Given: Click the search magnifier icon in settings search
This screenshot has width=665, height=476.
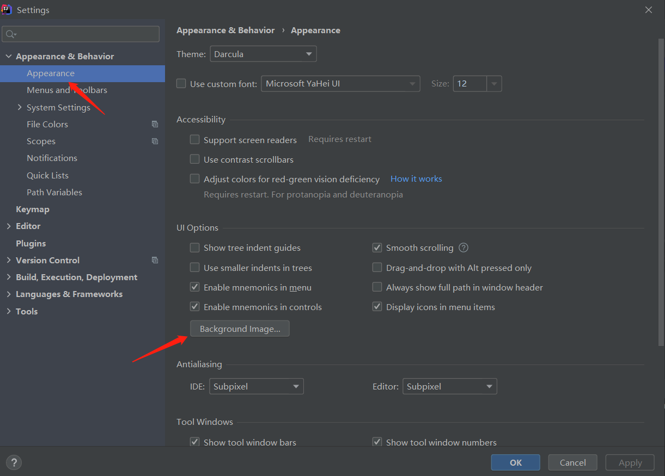Looking at the screenshot, I should click(x=10, y=34).
